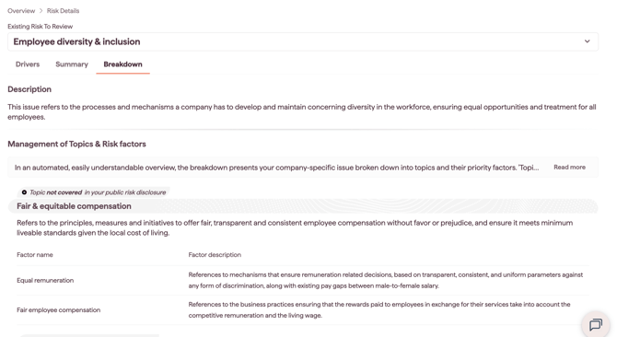
Task: Click Risk Details breadcrumb item
Action: click(x=63, y=11)
